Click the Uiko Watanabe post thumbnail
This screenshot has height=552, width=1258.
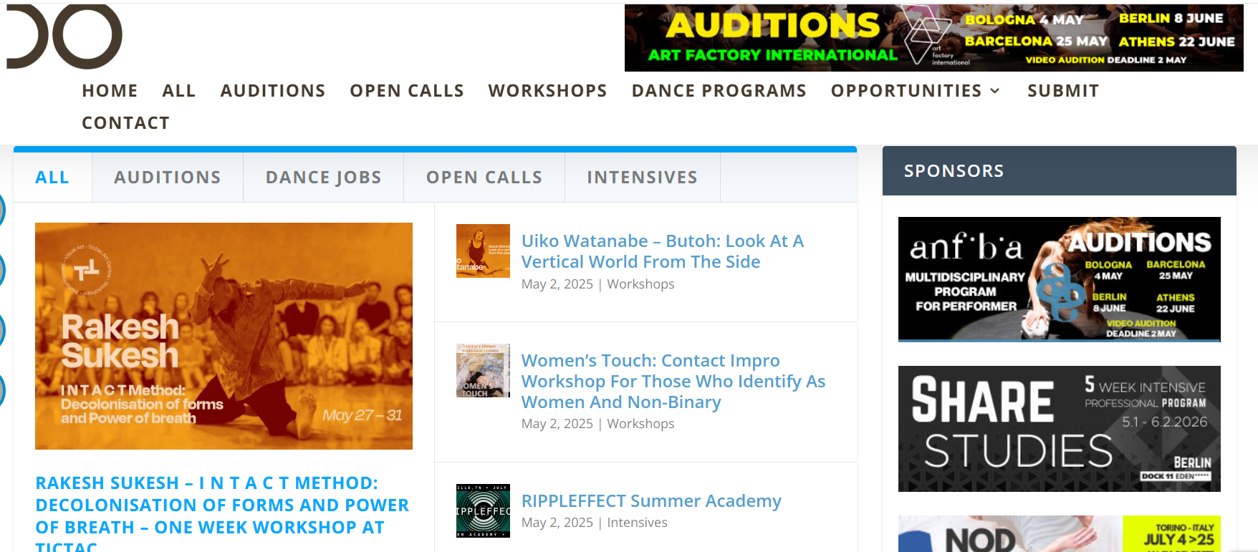[x=483, y=251]
